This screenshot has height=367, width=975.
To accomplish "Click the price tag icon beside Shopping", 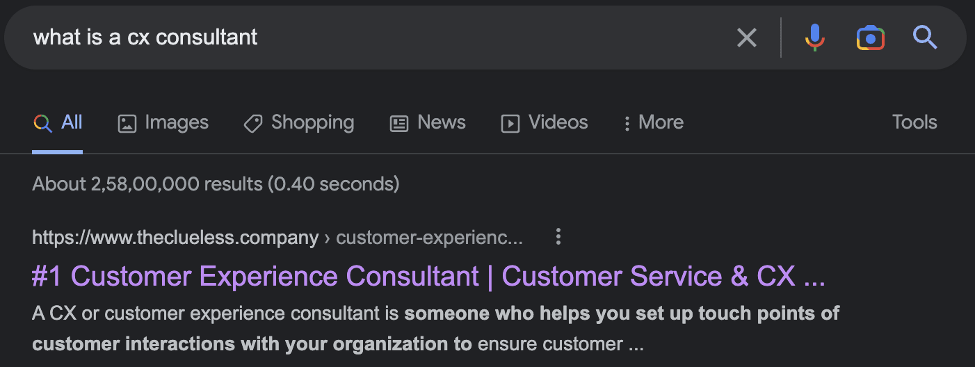I will 253,124.
